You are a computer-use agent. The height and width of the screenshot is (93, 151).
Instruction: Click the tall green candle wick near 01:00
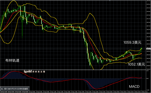[22, 29]
